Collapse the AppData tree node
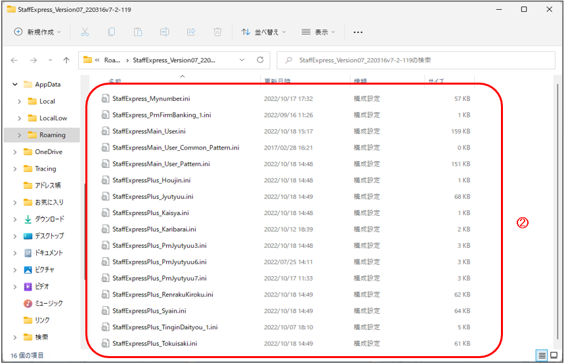Screen dimensions: 564x364 click(14, 85)
